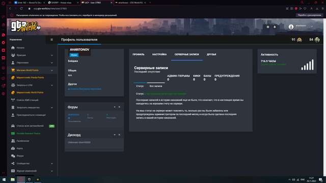Open aharitonov forum profile link
This screenshot has width=326, height=183.
click(x=73, y=114)
